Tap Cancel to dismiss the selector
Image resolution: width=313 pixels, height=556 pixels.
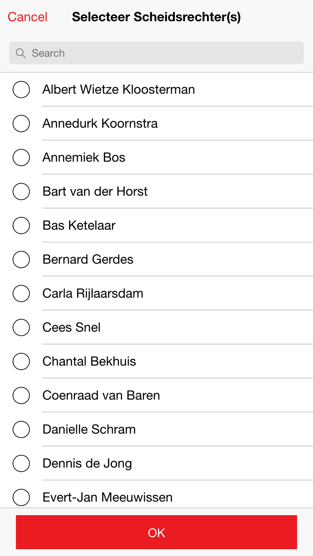tap(28, 17)
